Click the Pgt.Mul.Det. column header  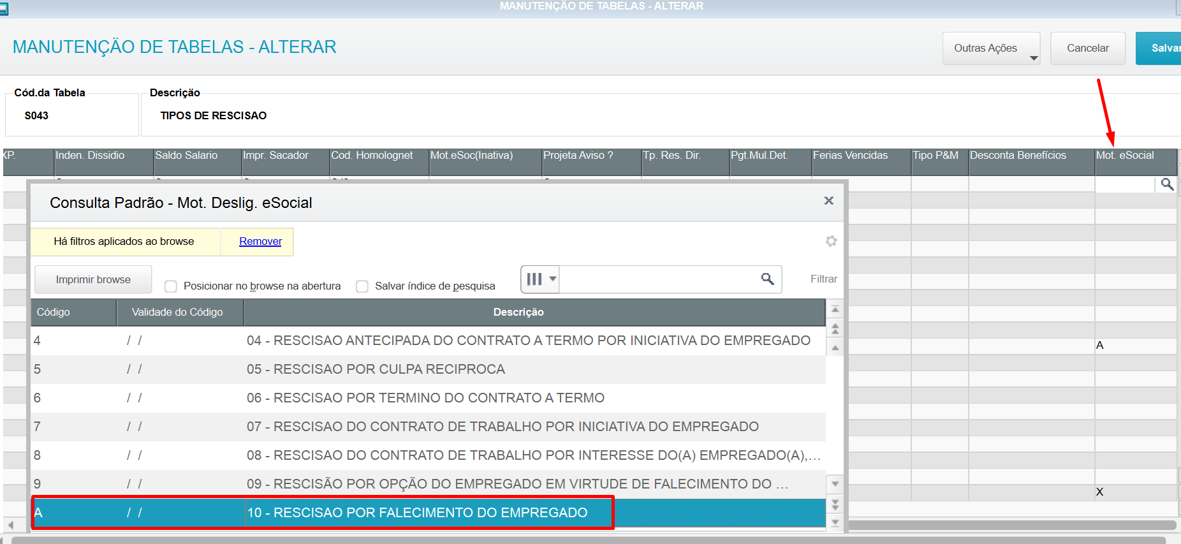click(x=770, y=162)
